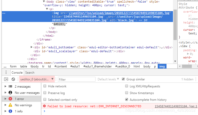Screen dimensions: 198x115
Task: Click the console prompt input line
Action: 120,111
